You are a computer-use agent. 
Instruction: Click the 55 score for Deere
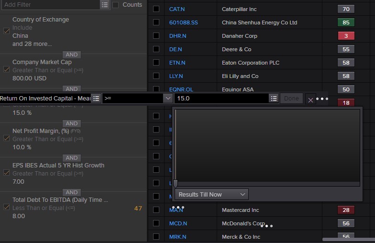coord(346,49)
